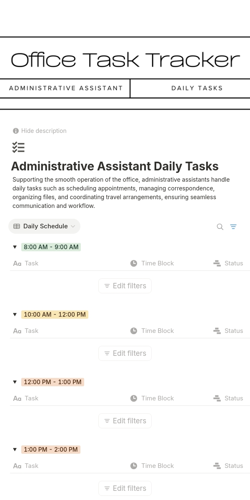Click the table icon in Daily Schedule view
The height and width of the screenshot is (500, 250).
(x=17, y=226)
